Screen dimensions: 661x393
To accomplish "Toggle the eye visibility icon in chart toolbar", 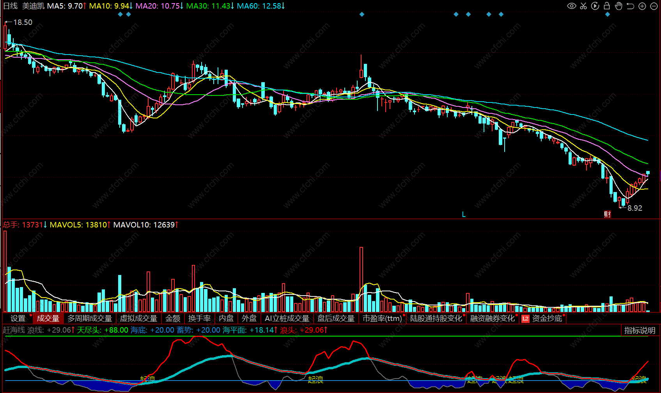I will 571,6.
